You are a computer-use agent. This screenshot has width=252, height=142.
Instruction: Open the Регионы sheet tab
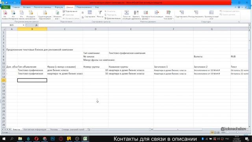click(54, 129)
